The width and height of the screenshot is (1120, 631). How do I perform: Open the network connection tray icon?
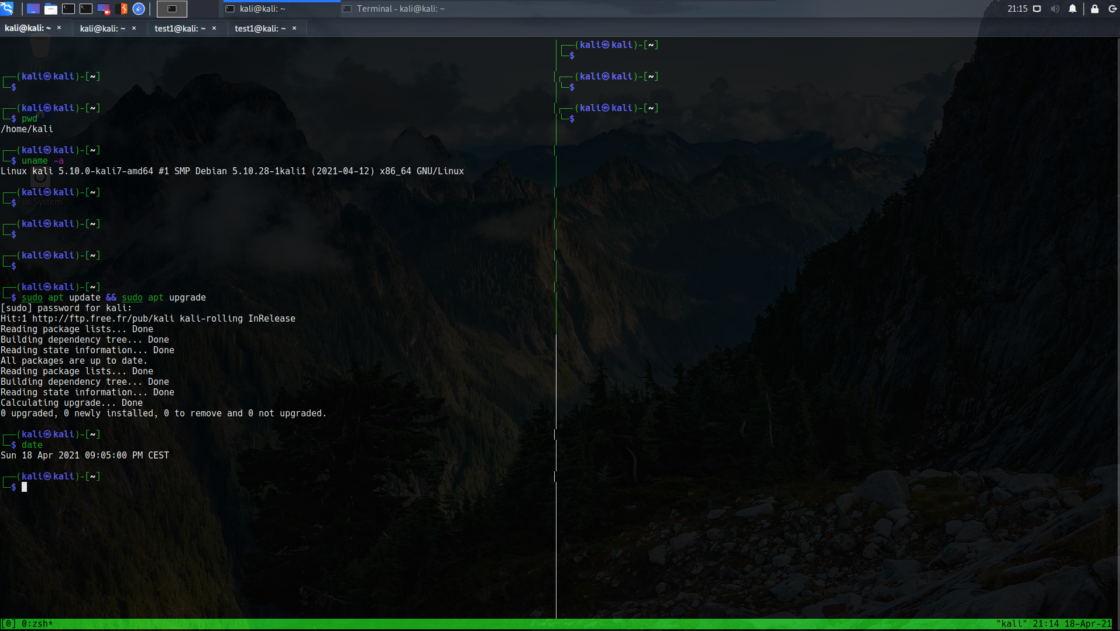coord(1037,9)
